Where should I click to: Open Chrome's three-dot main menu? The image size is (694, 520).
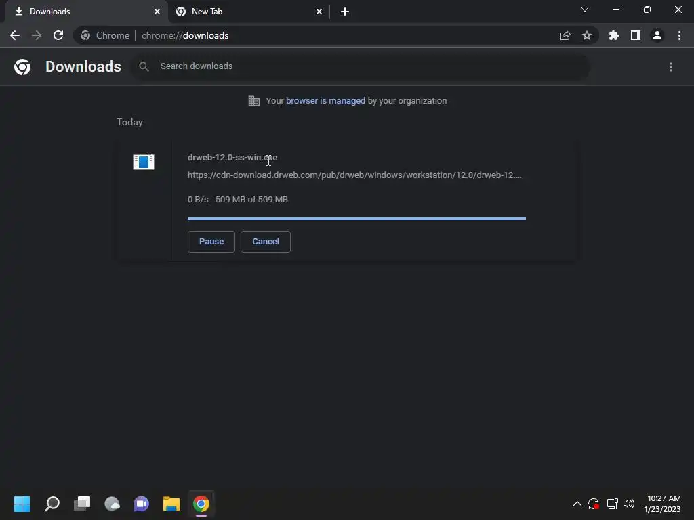(679, 35)
